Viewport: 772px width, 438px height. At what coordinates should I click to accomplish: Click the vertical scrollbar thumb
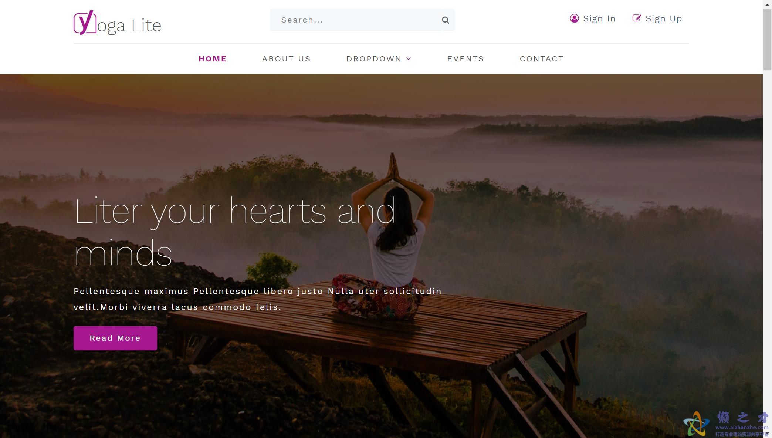(x=767, y=40)
